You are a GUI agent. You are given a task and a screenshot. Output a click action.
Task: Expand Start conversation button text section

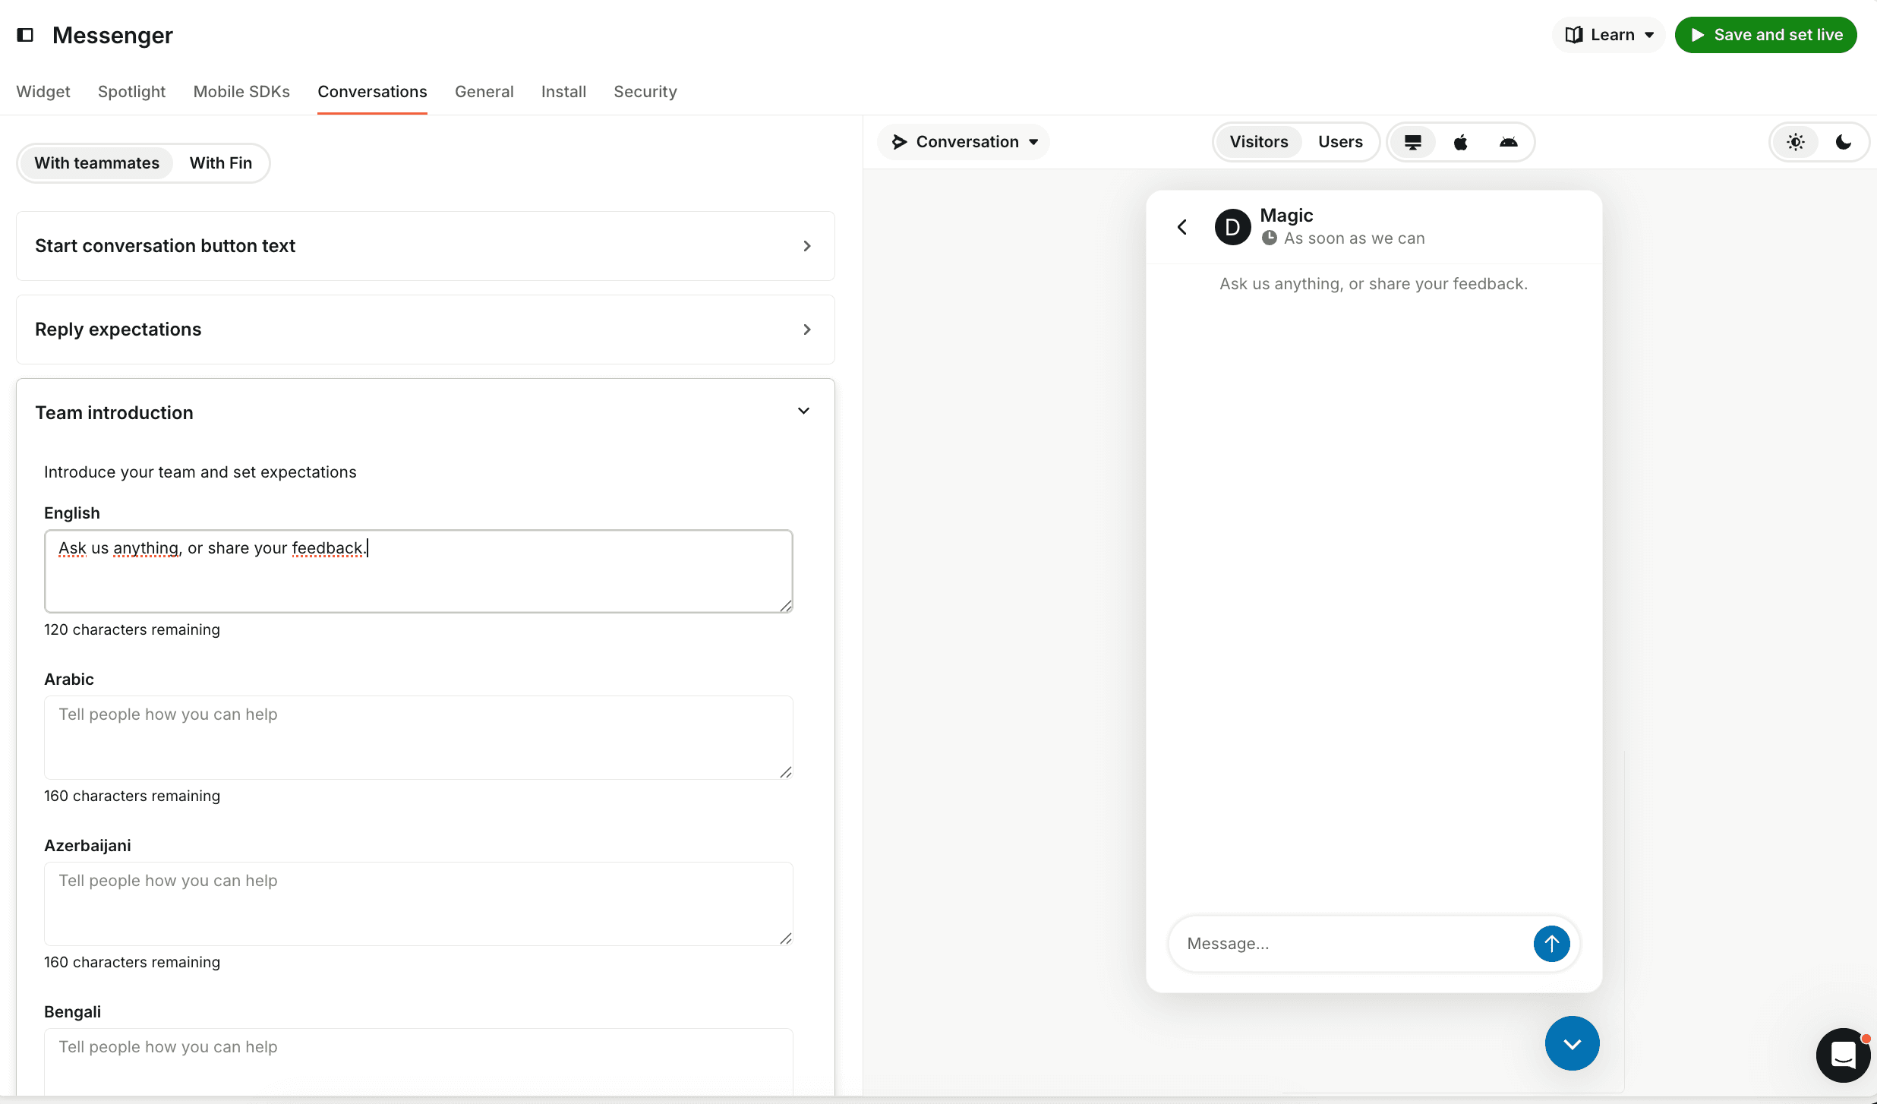425,246
